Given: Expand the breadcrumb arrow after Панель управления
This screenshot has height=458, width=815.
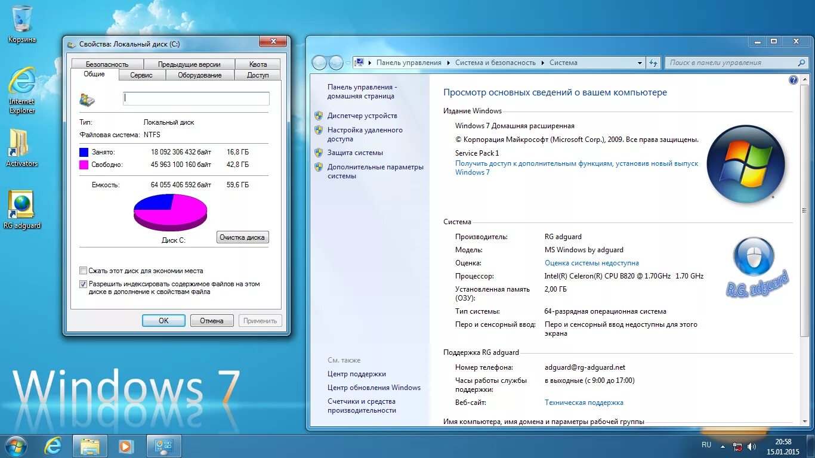Looking at the screenshot, I should click(449, 63).
